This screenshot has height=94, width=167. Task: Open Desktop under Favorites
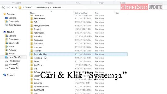click(12, 18)
